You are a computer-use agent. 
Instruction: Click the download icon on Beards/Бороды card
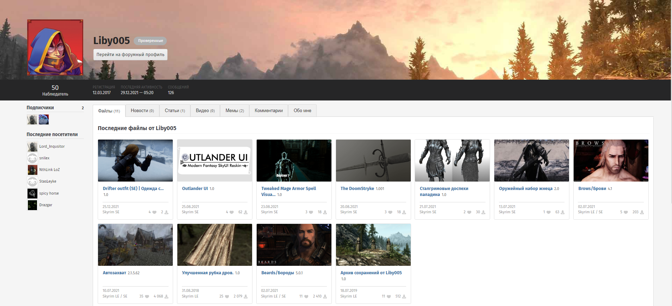(x=325, y=296)
